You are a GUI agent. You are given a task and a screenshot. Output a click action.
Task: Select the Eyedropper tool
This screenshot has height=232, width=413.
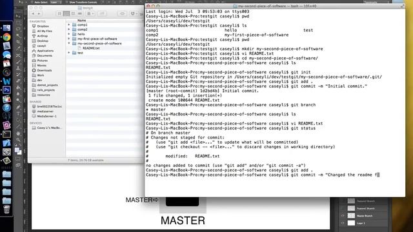pyautogui.click(x=19, y=49)
